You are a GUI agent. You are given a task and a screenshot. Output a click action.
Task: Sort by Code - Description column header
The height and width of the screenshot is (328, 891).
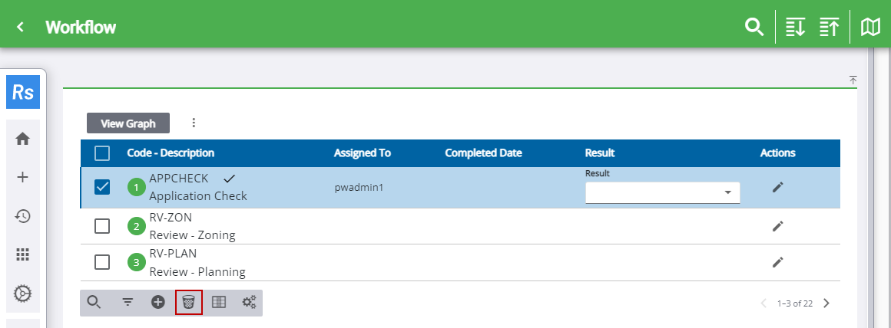(x=171, y=153)
